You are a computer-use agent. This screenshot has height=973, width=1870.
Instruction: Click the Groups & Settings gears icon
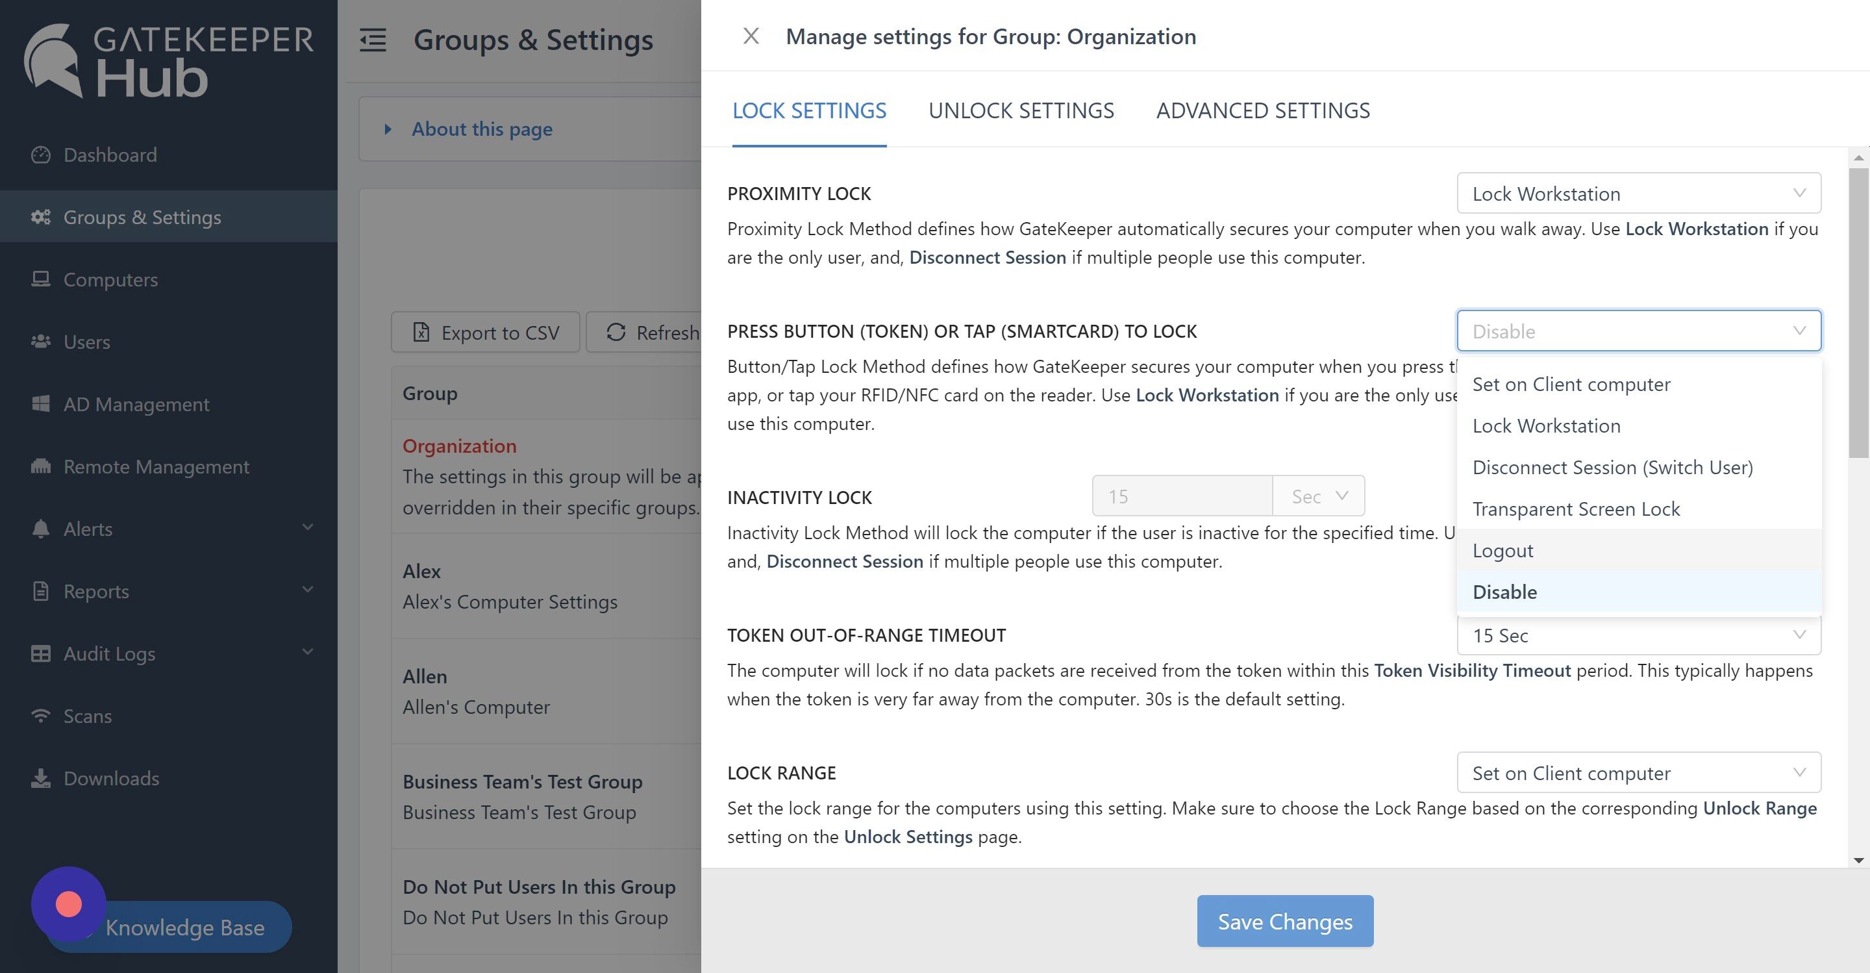pos(41,217)
